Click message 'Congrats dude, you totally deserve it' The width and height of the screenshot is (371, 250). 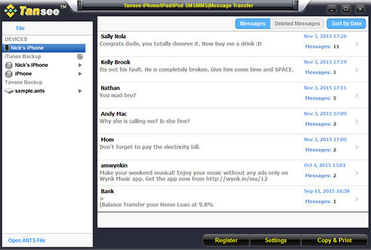coord(180,44)
